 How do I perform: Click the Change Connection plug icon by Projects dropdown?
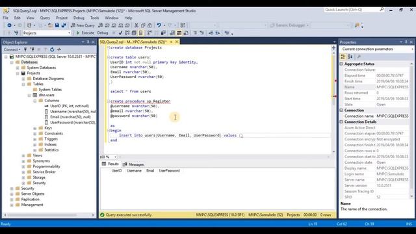[x=16, y=33]
